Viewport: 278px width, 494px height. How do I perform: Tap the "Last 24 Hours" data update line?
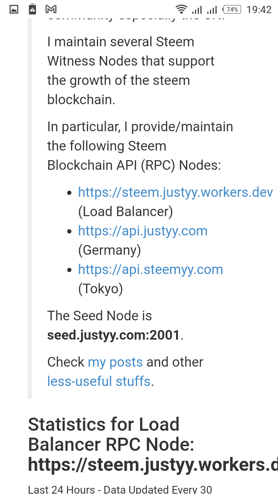120,489
